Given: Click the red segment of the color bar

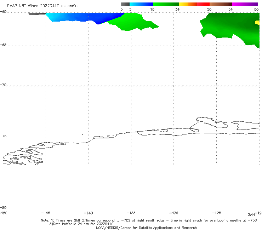Looking at the screenshot, I should [x=203, y=4].
